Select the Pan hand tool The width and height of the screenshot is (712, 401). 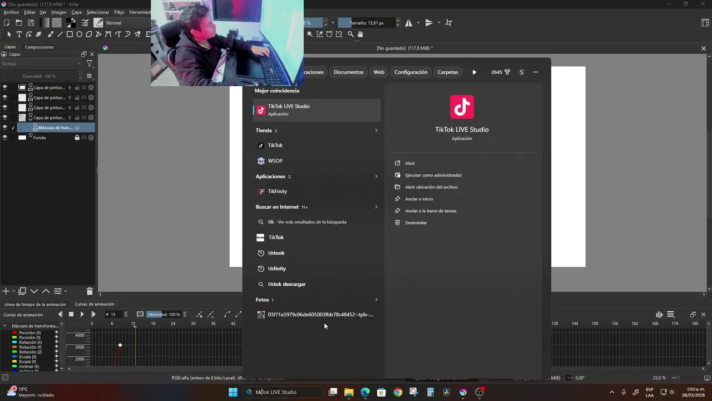[x=360, y=35]
